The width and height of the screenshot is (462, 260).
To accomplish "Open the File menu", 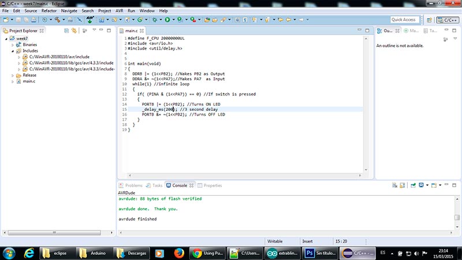I will (x=5, y=10).
